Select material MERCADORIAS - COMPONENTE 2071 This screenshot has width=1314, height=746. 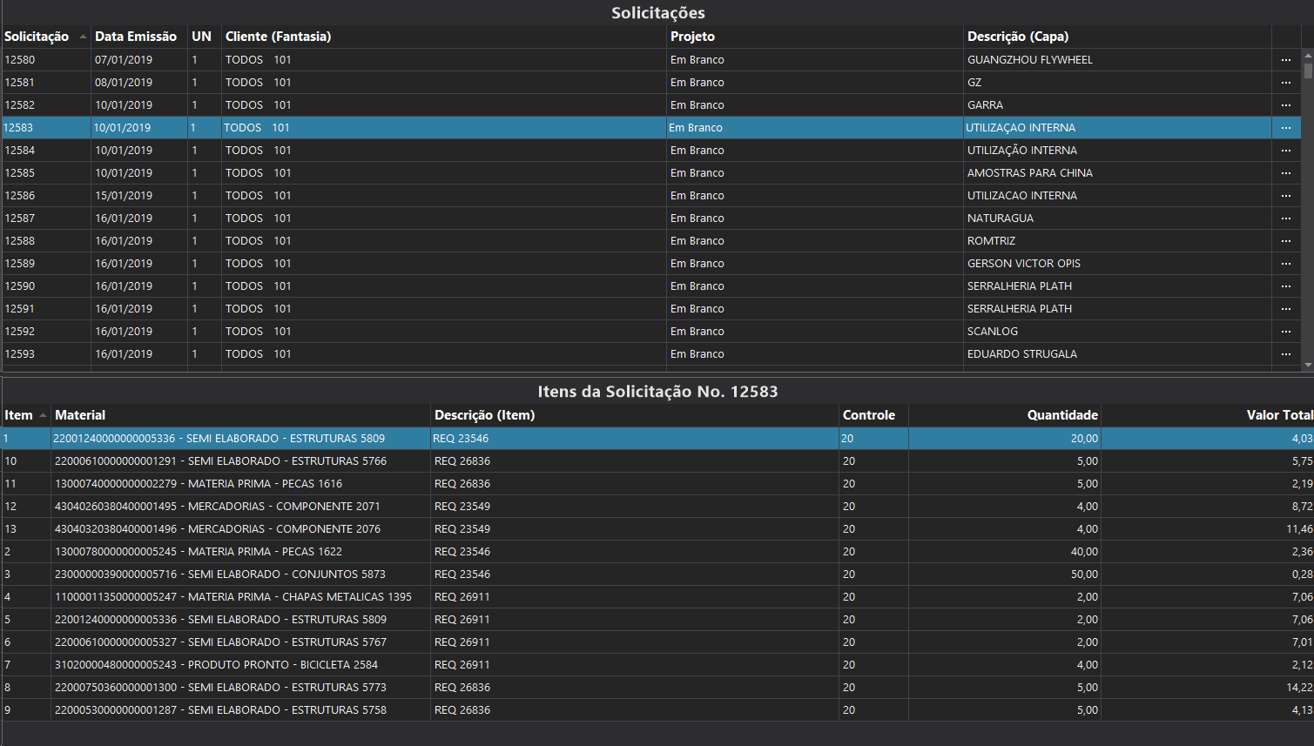pyautogui.click(x=241, y=507)
